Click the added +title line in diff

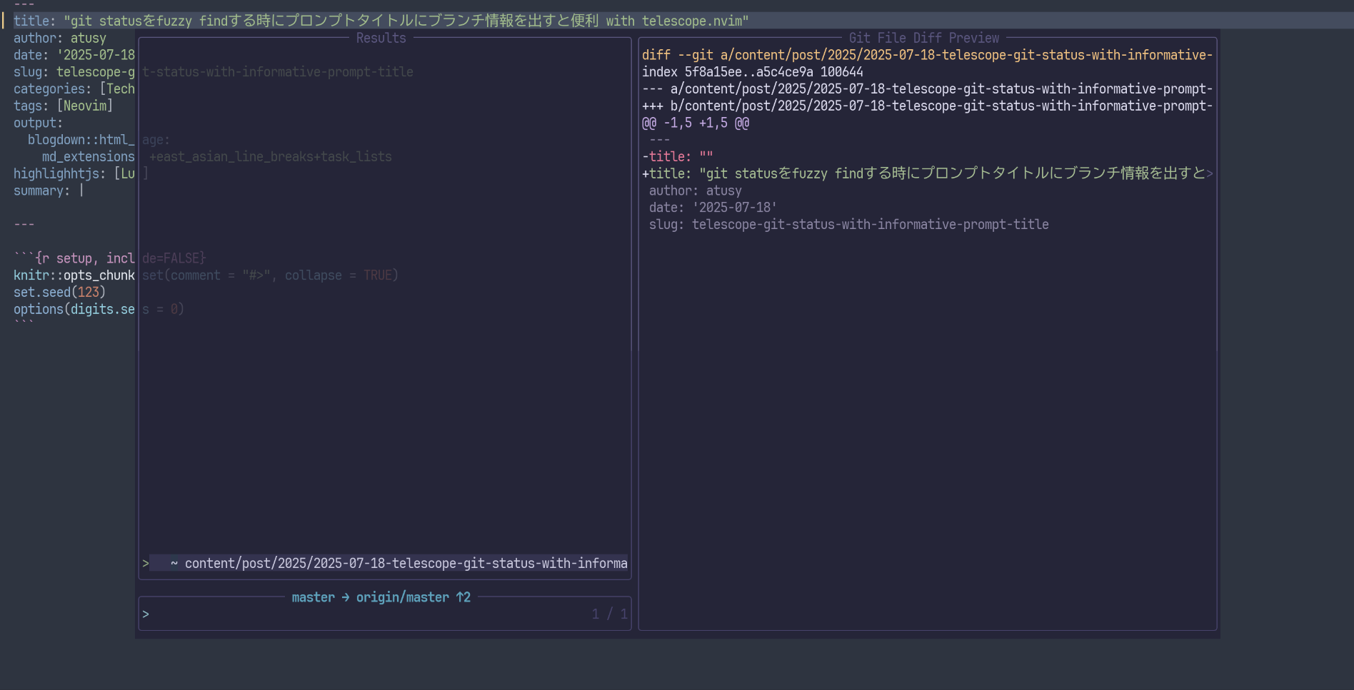(921, 173)
